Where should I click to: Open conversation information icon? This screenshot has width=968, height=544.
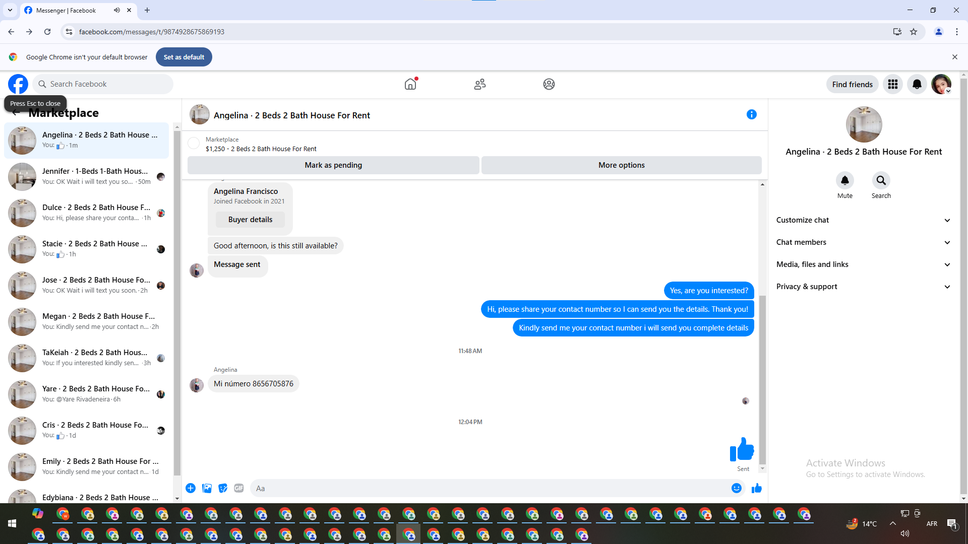752,115
